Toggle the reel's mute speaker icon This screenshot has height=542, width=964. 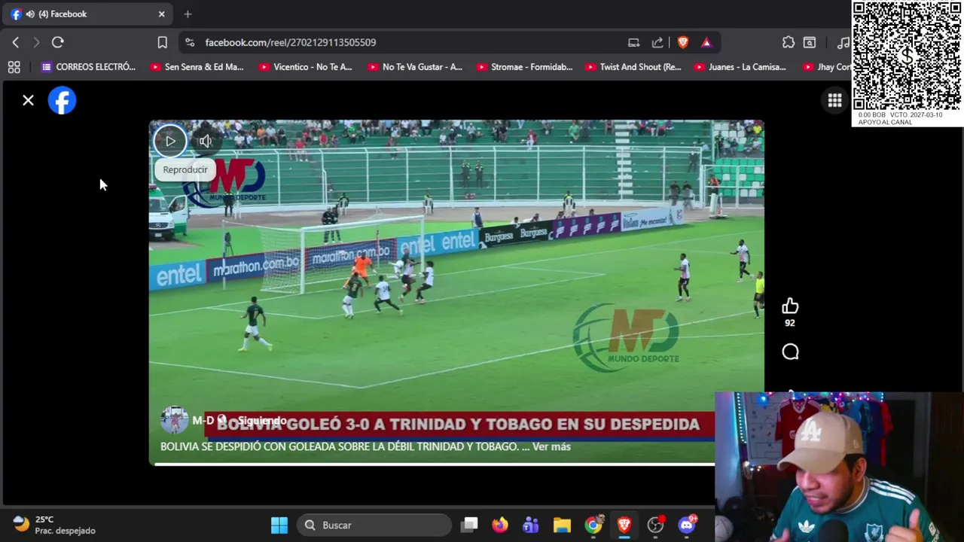pos(205,141)
